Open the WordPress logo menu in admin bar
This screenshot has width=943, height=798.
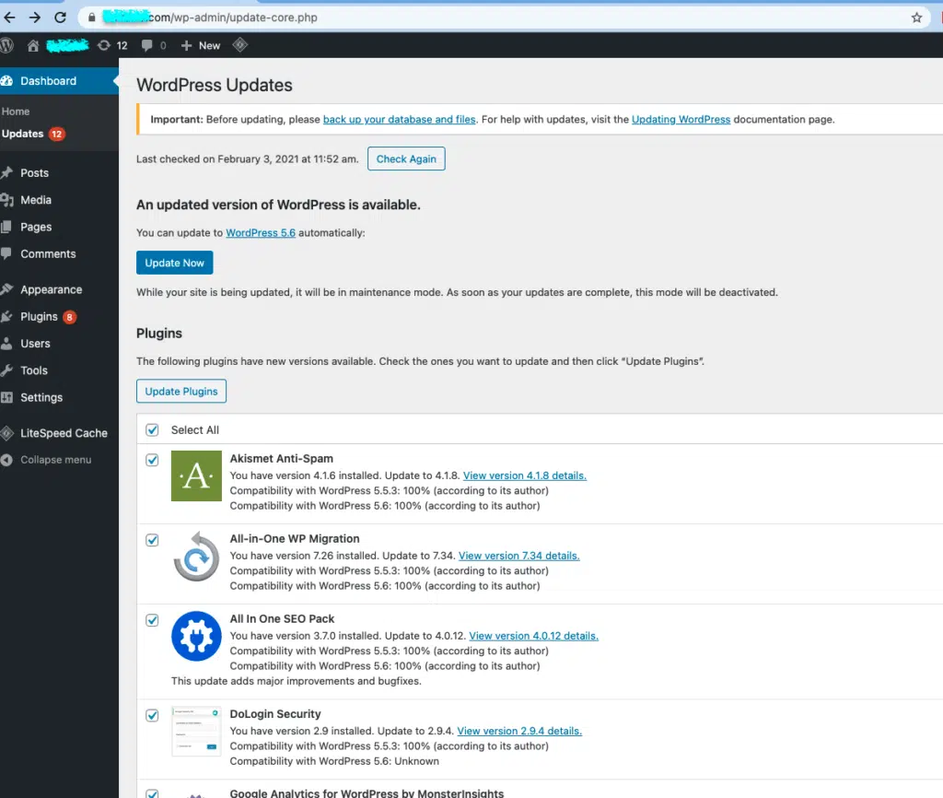click(x=6, y=45)
